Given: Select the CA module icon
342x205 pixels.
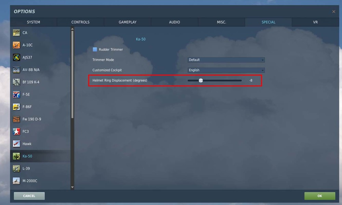Looking at the screenshot, I should pos(16,33).
